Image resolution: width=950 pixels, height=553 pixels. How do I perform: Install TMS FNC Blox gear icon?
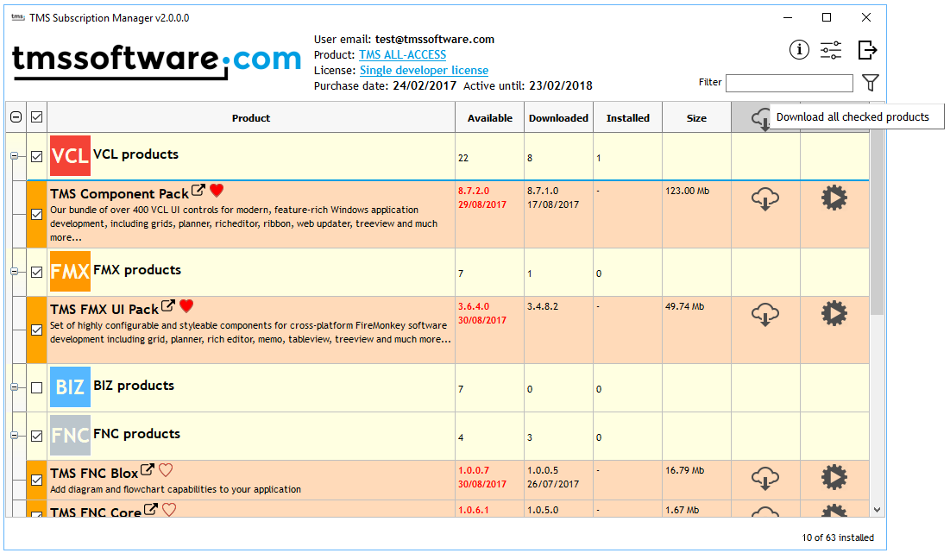click(x=834, y=477)
